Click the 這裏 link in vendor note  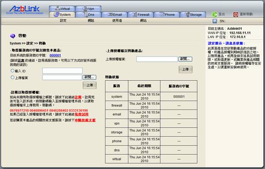coord(21,60)
